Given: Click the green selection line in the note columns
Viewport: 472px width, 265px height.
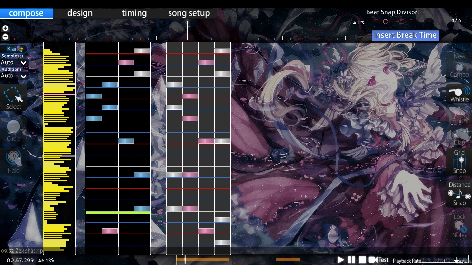Looking at the screenshot, I should (118, 212).
